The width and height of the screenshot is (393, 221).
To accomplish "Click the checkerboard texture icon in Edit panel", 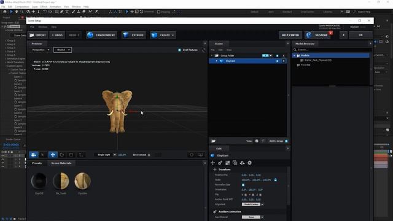I will (227, 163).
